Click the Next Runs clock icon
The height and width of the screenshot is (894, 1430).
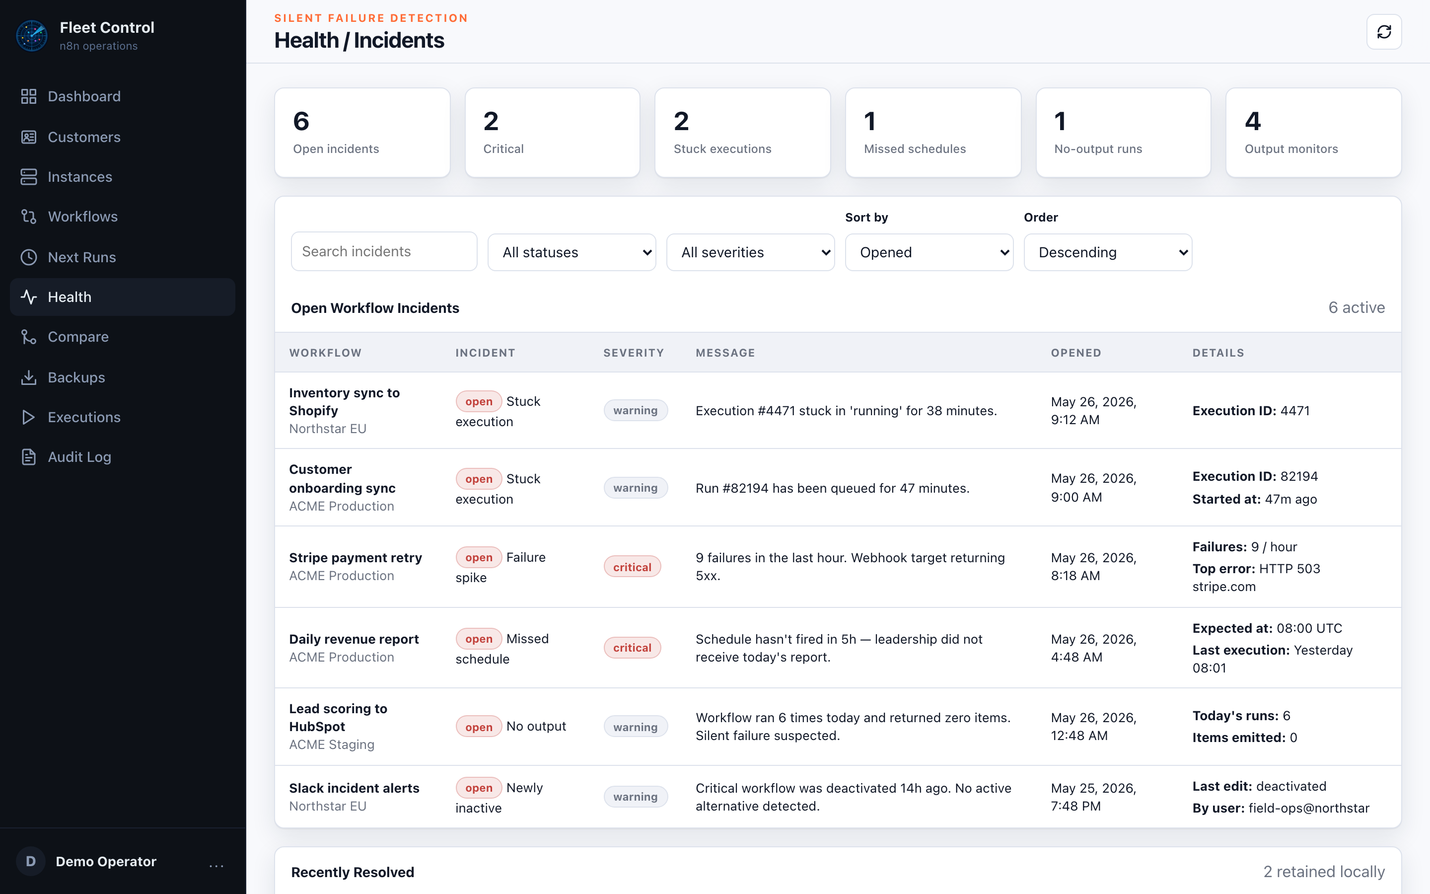coord(28,257)
